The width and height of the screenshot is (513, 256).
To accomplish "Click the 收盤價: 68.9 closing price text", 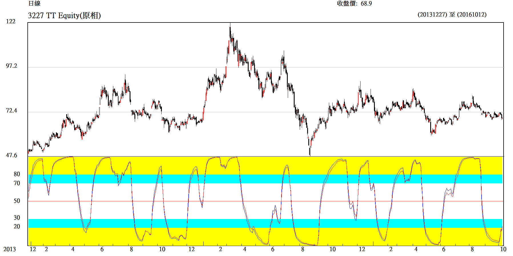I will click(x=354, y=3).
